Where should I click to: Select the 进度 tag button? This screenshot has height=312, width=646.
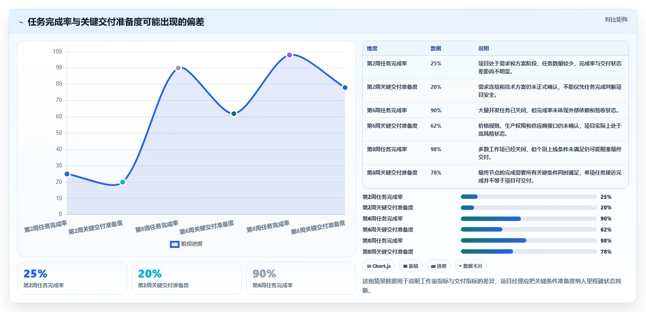point(439,266)
